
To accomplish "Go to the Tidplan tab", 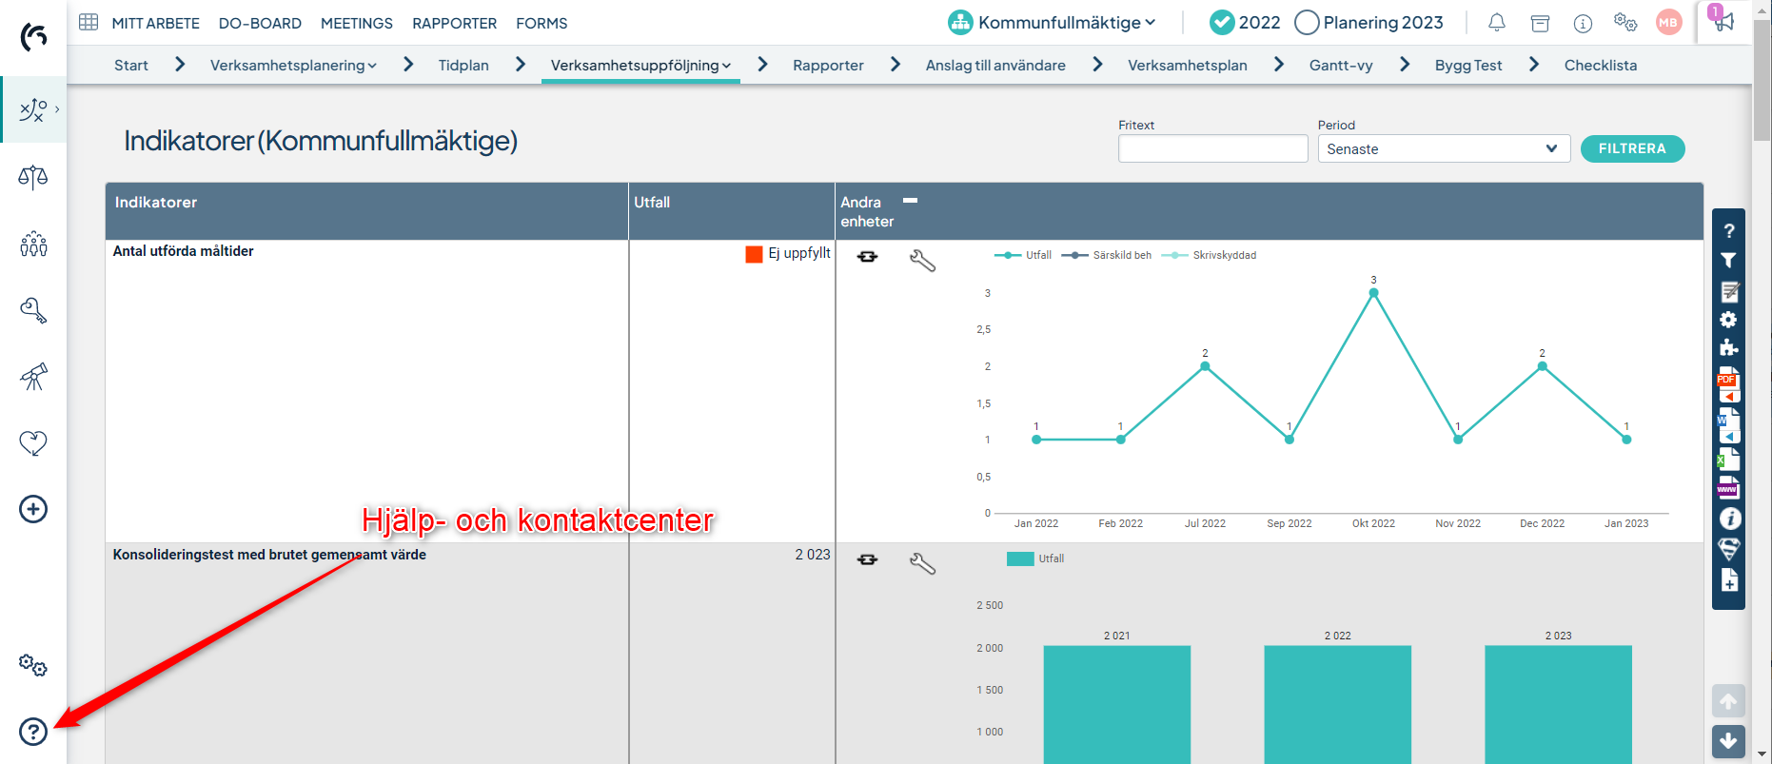I will coord(463,65).
